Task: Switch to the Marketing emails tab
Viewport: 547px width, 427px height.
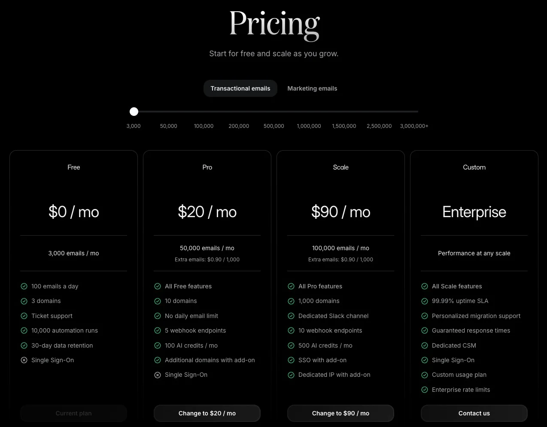Action: click(x=312, y=88)
